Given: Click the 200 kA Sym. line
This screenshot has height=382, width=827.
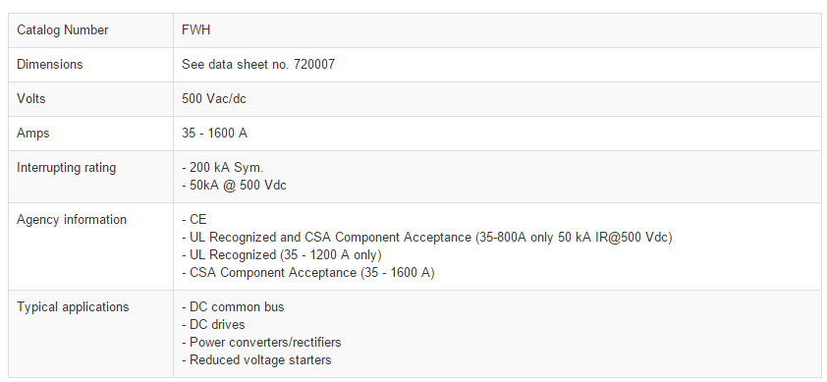Looking at the screenshot, I should pyautogui.click(x=222, y=167).
